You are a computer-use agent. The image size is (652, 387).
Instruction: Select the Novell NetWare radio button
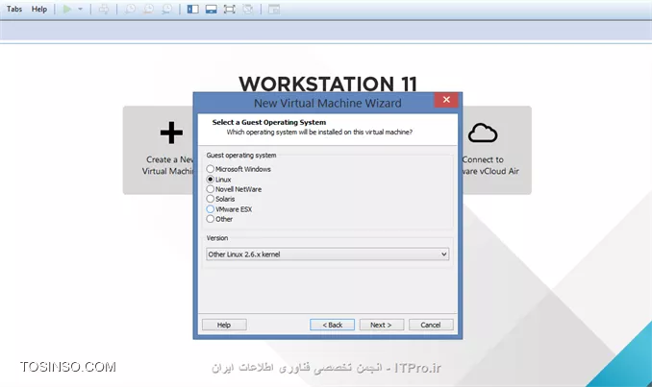coord(211,189)
